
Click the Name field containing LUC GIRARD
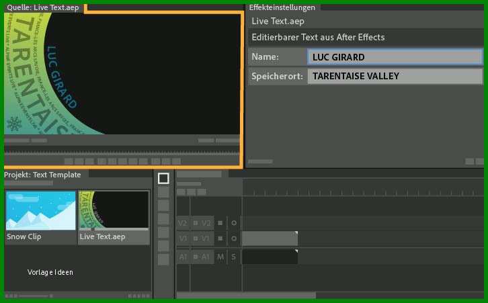pos(395,57)
